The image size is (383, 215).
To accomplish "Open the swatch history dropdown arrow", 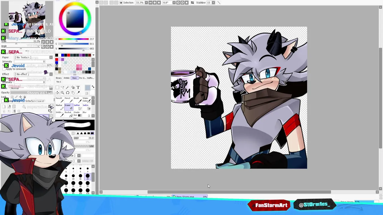I will pyautogui.click(x=93, y=55).
